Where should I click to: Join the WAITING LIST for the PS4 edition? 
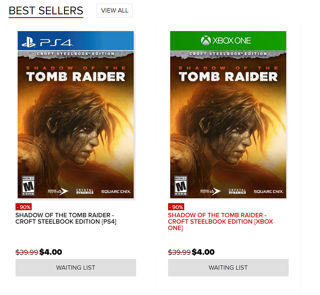76,268
